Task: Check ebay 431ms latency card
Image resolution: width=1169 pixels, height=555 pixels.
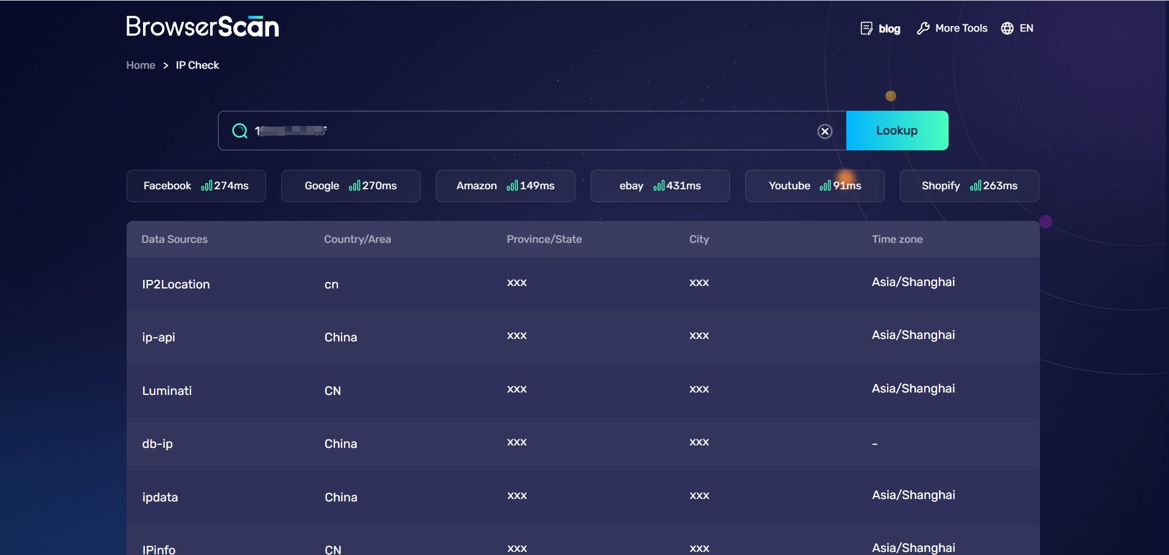Action: (x=660, y=186)
